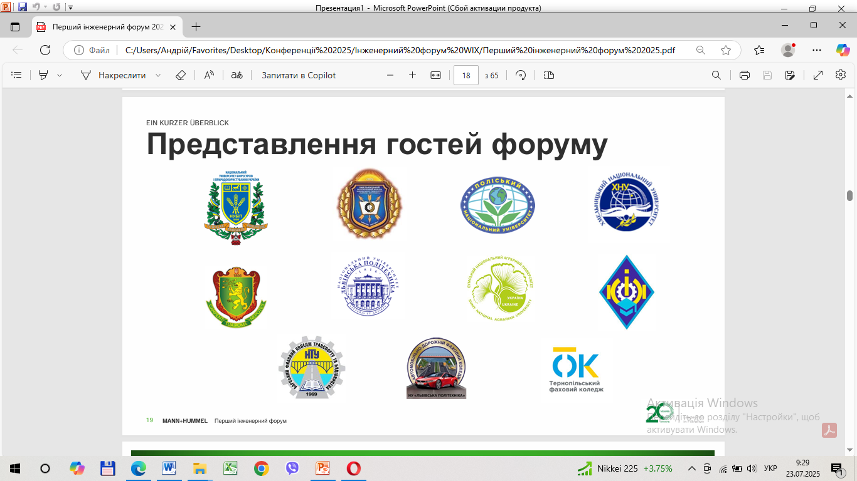Search within the PDF document
Image resolution: width=857 pixels, height=481 pixels.
(x=716, y=75)
